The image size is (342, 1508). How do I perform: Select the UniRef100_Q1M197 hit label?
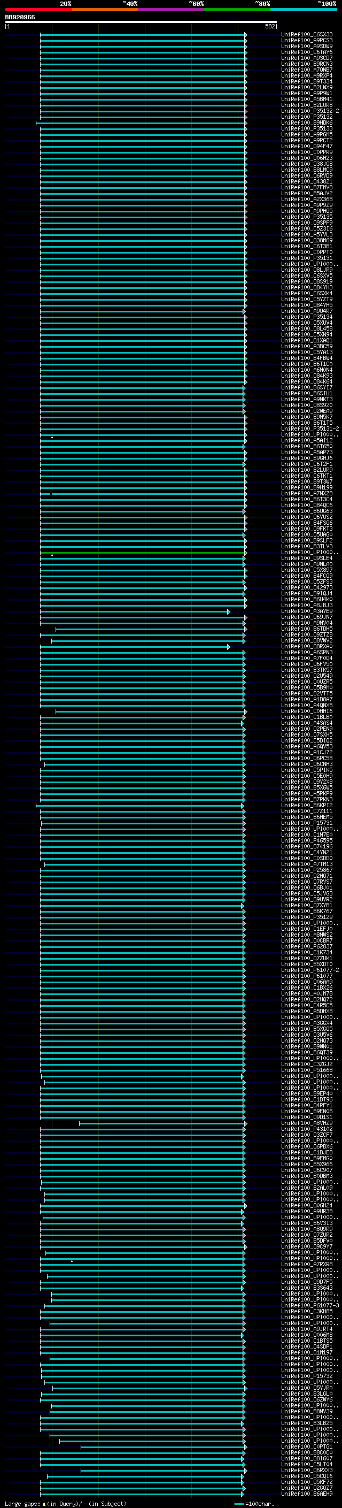[x=307, y=1353]
